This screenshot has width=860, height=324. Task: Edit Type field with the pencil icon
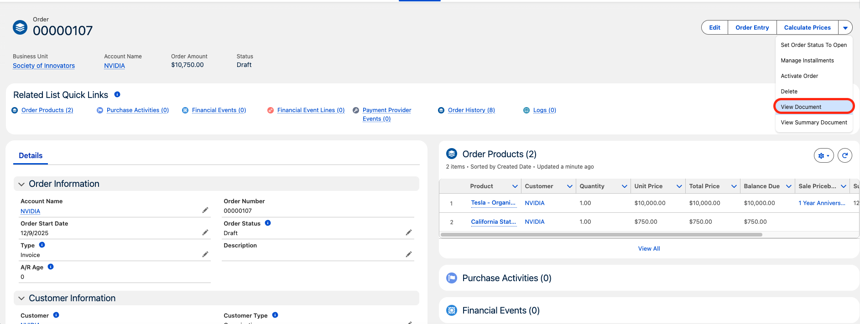pos(205,254)
